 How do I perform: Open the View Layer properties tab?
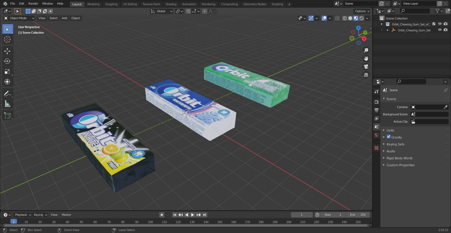point(376,118)
